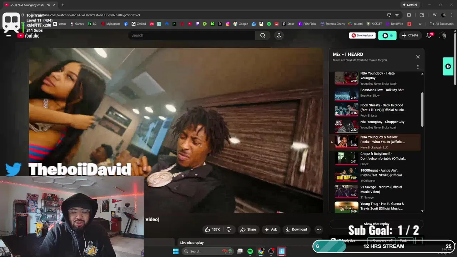Click the playlist panel scrollbar
Image resolution: width=457 pixels, height=257 pixels.
(422, 109)
